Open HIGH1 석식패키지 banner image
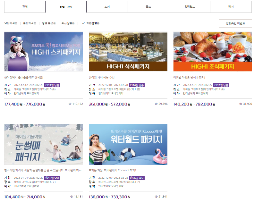 point(128,52)
